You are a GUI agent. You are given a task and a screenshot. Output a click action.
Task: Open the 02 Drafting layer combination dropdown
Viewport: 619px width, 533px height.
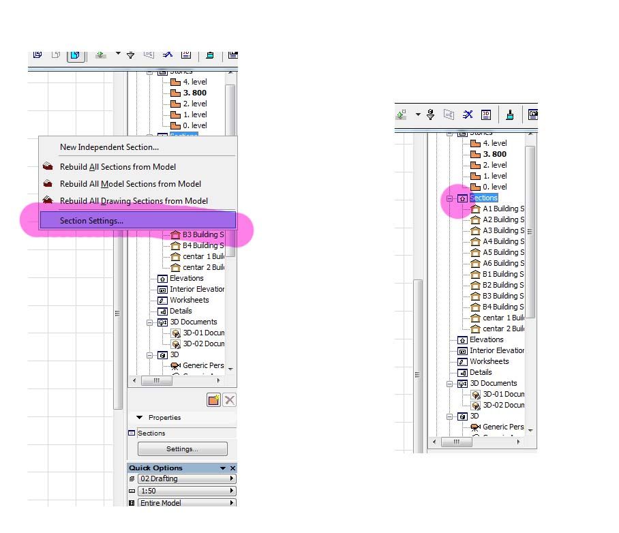click(187, 478)
